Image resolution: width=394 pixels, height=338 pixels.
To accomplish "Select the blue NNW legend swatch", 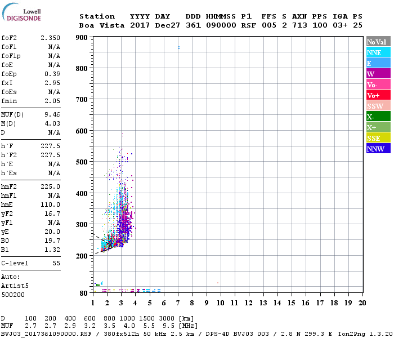I will point(378,149).
